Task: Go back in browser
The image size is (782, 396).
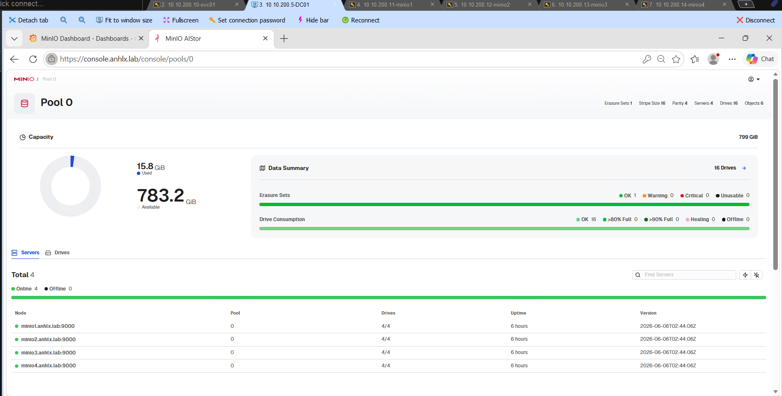Action: pos(15,59)
